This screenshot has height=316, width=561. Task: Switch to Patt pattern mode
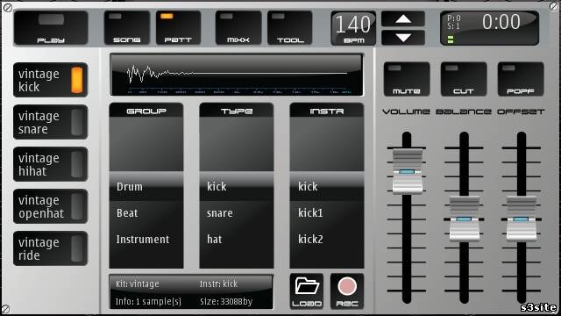point(178,28)
